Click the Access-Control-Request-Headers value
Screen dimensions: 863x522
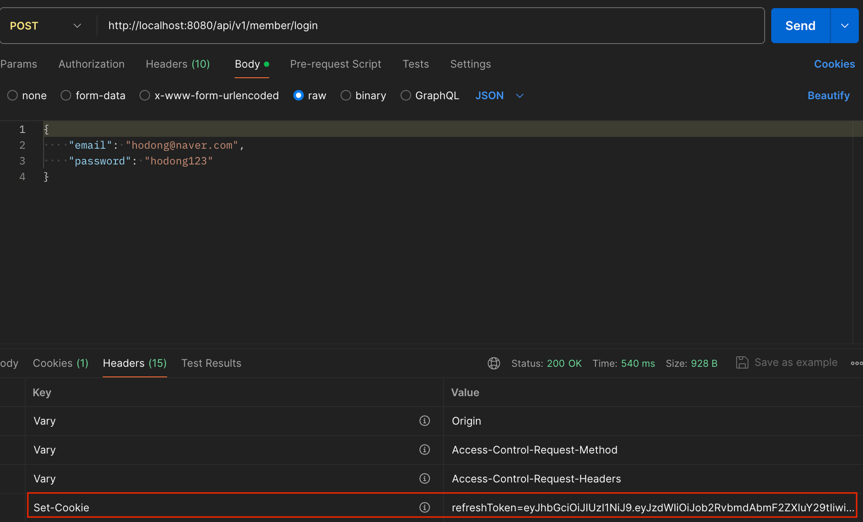(x=536, y=478)
